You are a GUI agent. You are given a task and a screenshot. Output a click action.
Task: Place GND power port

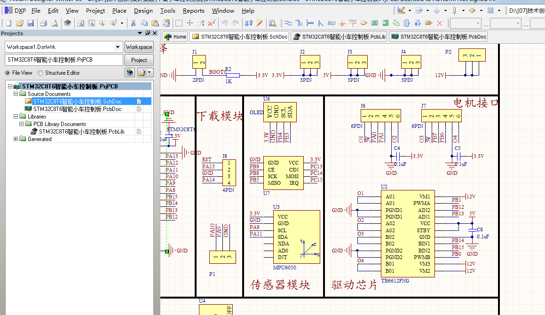342,24
